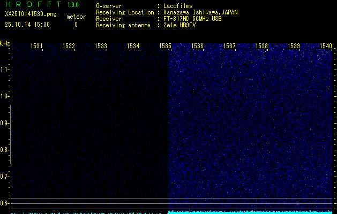Click the 1531 time marker
The height and width of the screenshot is (214, 337).
[x=37, y=47]
